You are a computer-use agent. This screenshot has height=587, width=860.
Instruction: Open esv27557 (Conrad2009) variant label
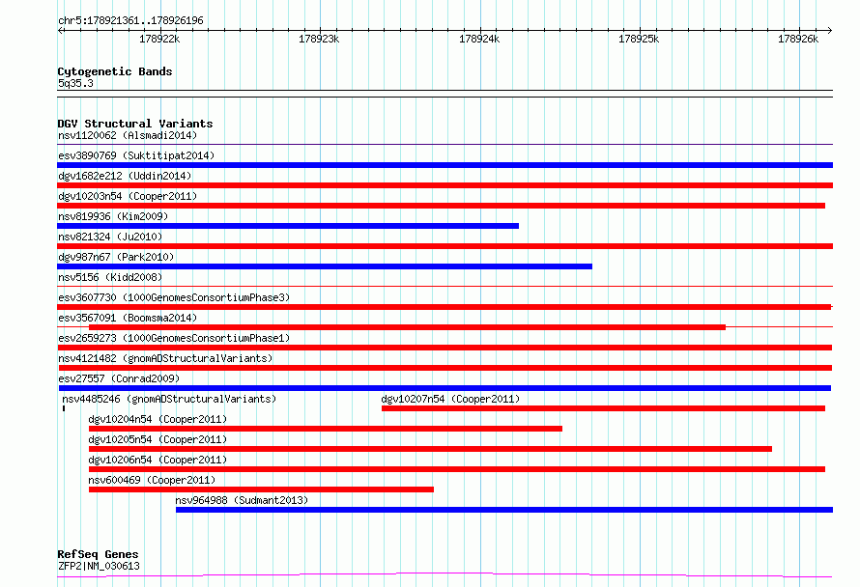tap(119, 378)
